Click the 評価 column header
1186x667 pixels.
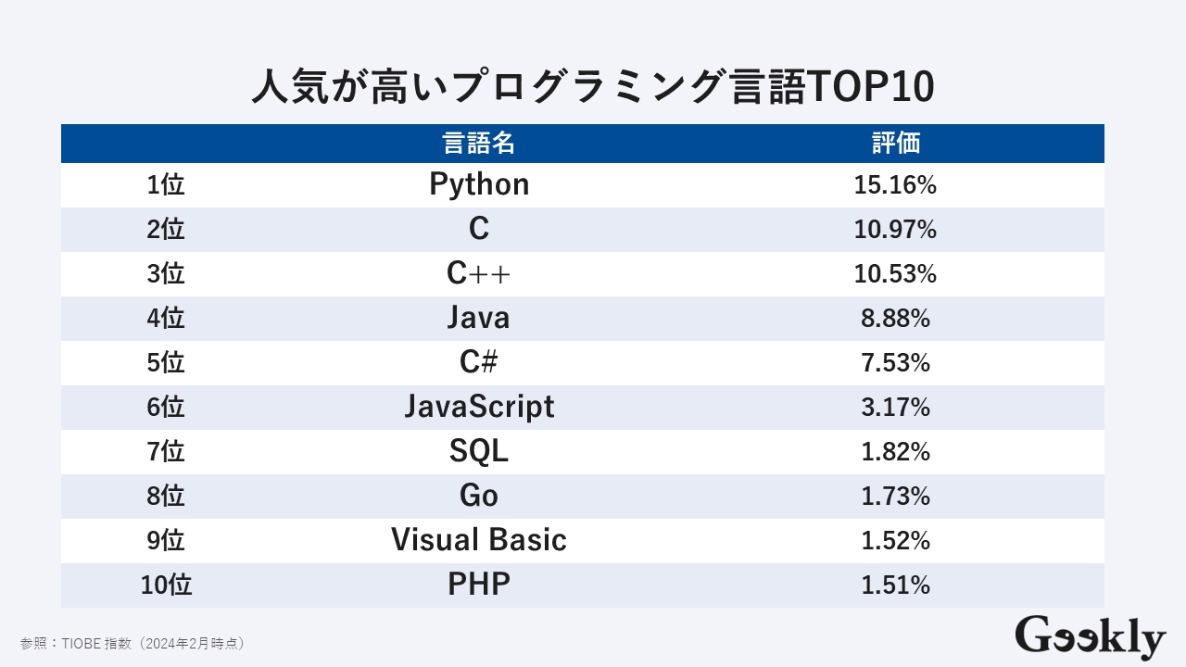pos(895,144)
